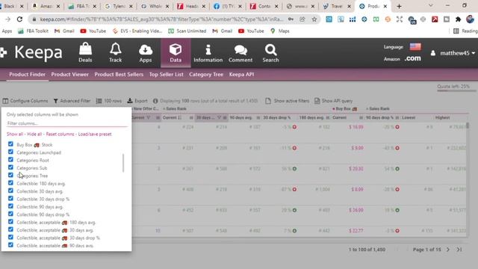Click the Export download icon

pyautogui.click(x=130, y=101)
